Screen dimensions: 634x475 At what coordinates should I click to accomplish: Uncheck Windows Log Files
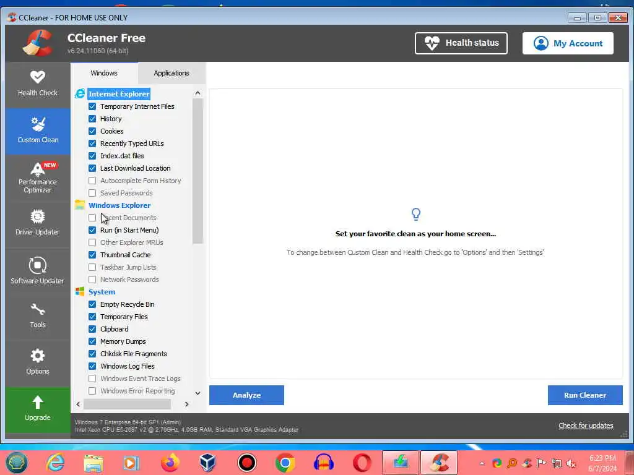pyautogui.click(x=92, y=366)
